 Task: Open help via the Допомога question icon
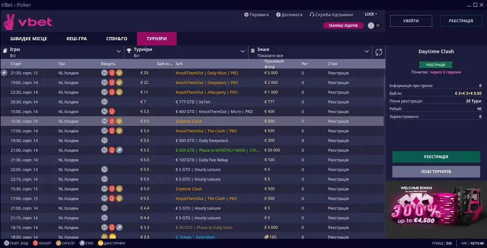[x=278, y=15]
